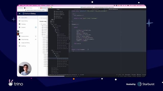The image size is (163, 91).
Task: Click the info icon beside Clusters
Action: pos(36,27)
